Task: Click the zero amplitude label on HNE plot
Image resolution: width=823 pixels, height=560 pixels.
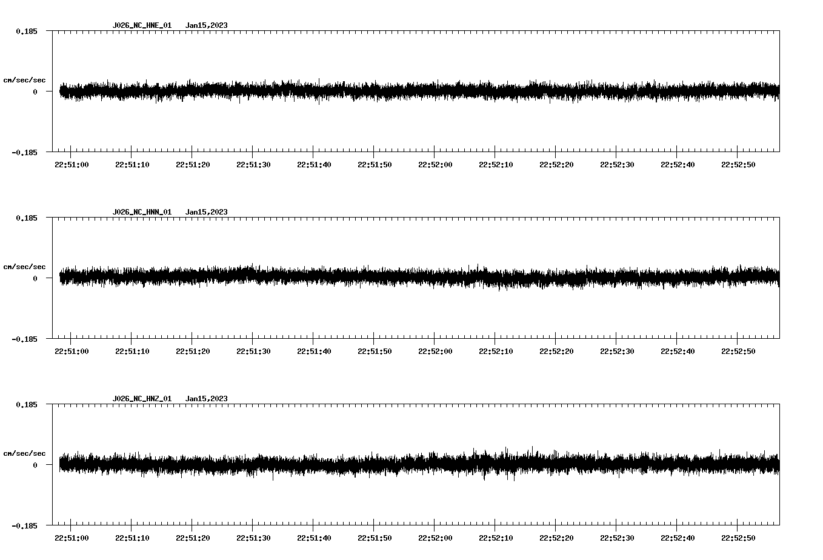Action: (35, 92)
